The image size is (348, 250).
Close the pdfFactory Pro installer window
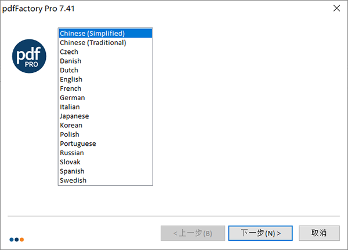tap(336, 9)
